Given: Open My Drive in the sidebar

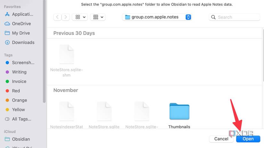Looking at the screenshot, I should point(17,33).
